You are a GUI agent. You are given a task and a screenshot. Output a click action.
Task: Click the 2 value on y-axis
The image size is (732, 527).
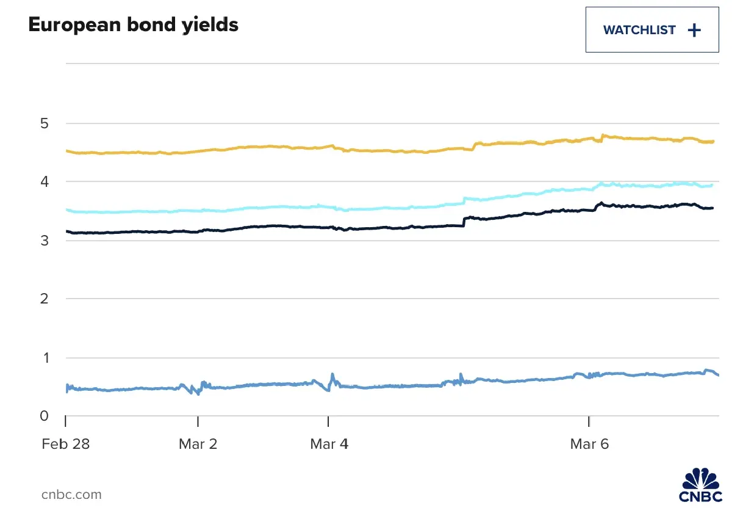pos(44,299)
